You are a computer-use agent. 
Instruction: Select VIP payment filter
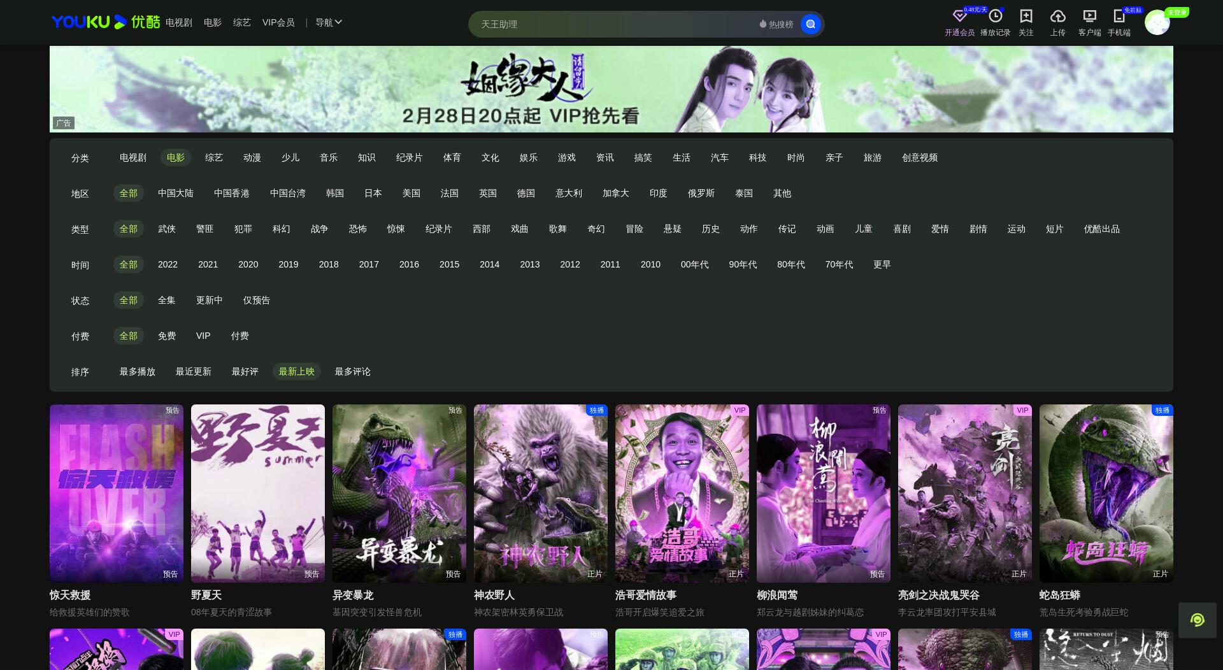203,336
